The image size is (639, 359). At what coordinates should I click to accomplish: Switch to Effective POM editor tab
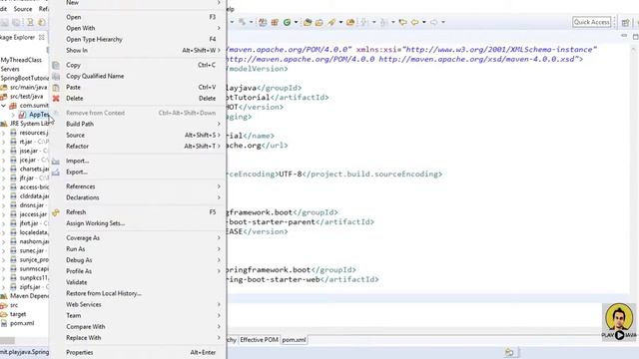point(259,339)
